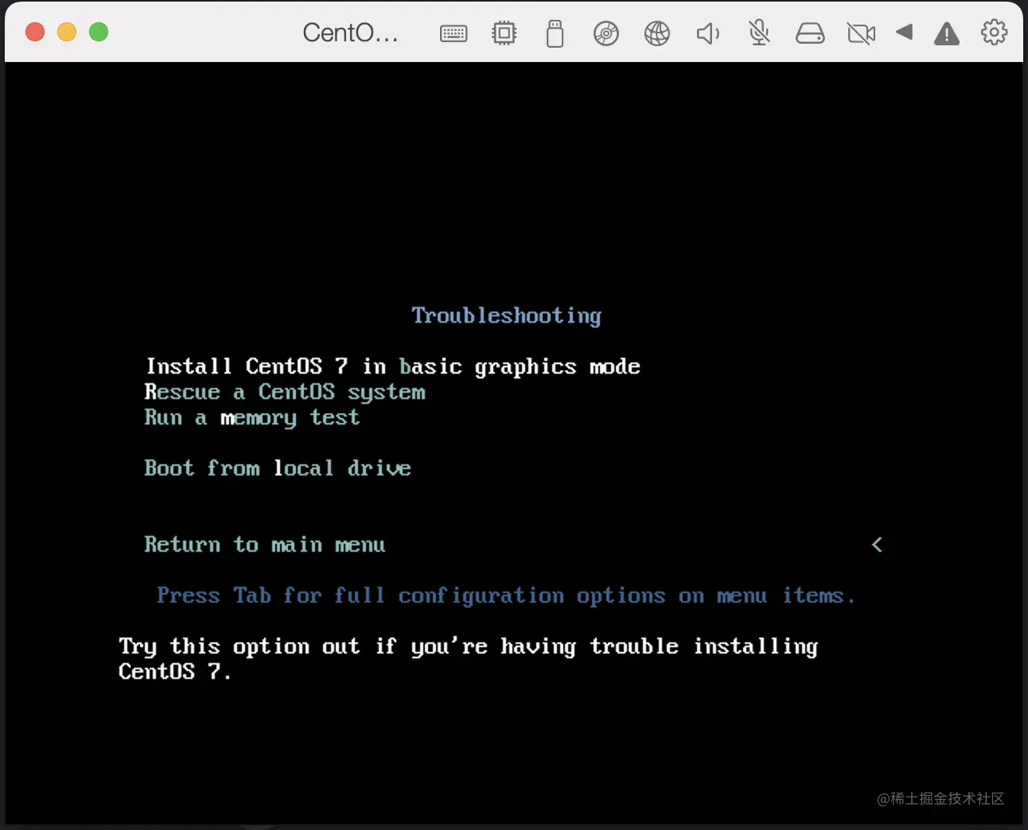The width and height of the screenshot is (1028, 830).
Task: Toggle the disabled camera icon
Action: [x=861, y=33]
